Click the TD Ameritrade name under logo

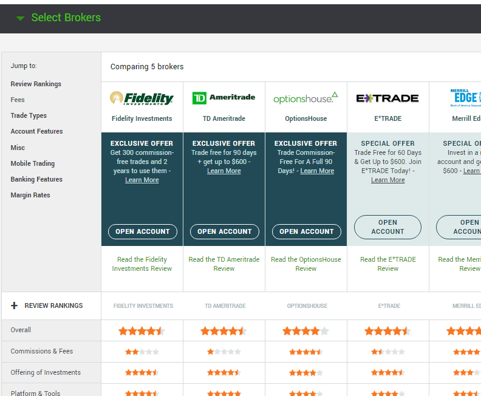pyautogui.click(x=224, y=118)
